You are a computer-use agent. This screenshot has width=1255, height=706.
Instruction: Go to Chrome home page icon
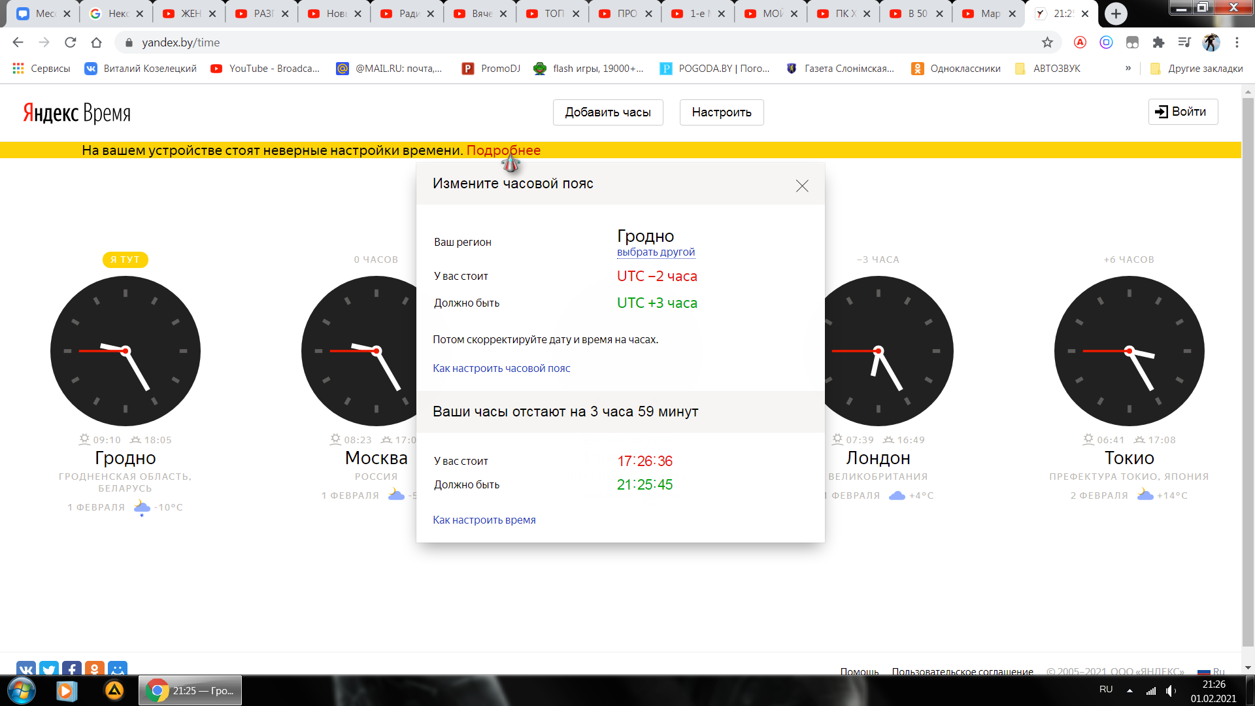point(96,42)
